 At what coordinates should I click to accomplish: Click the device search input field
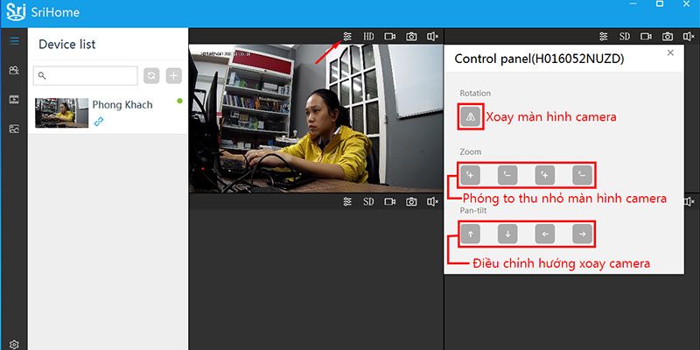(x=85, y=76)
